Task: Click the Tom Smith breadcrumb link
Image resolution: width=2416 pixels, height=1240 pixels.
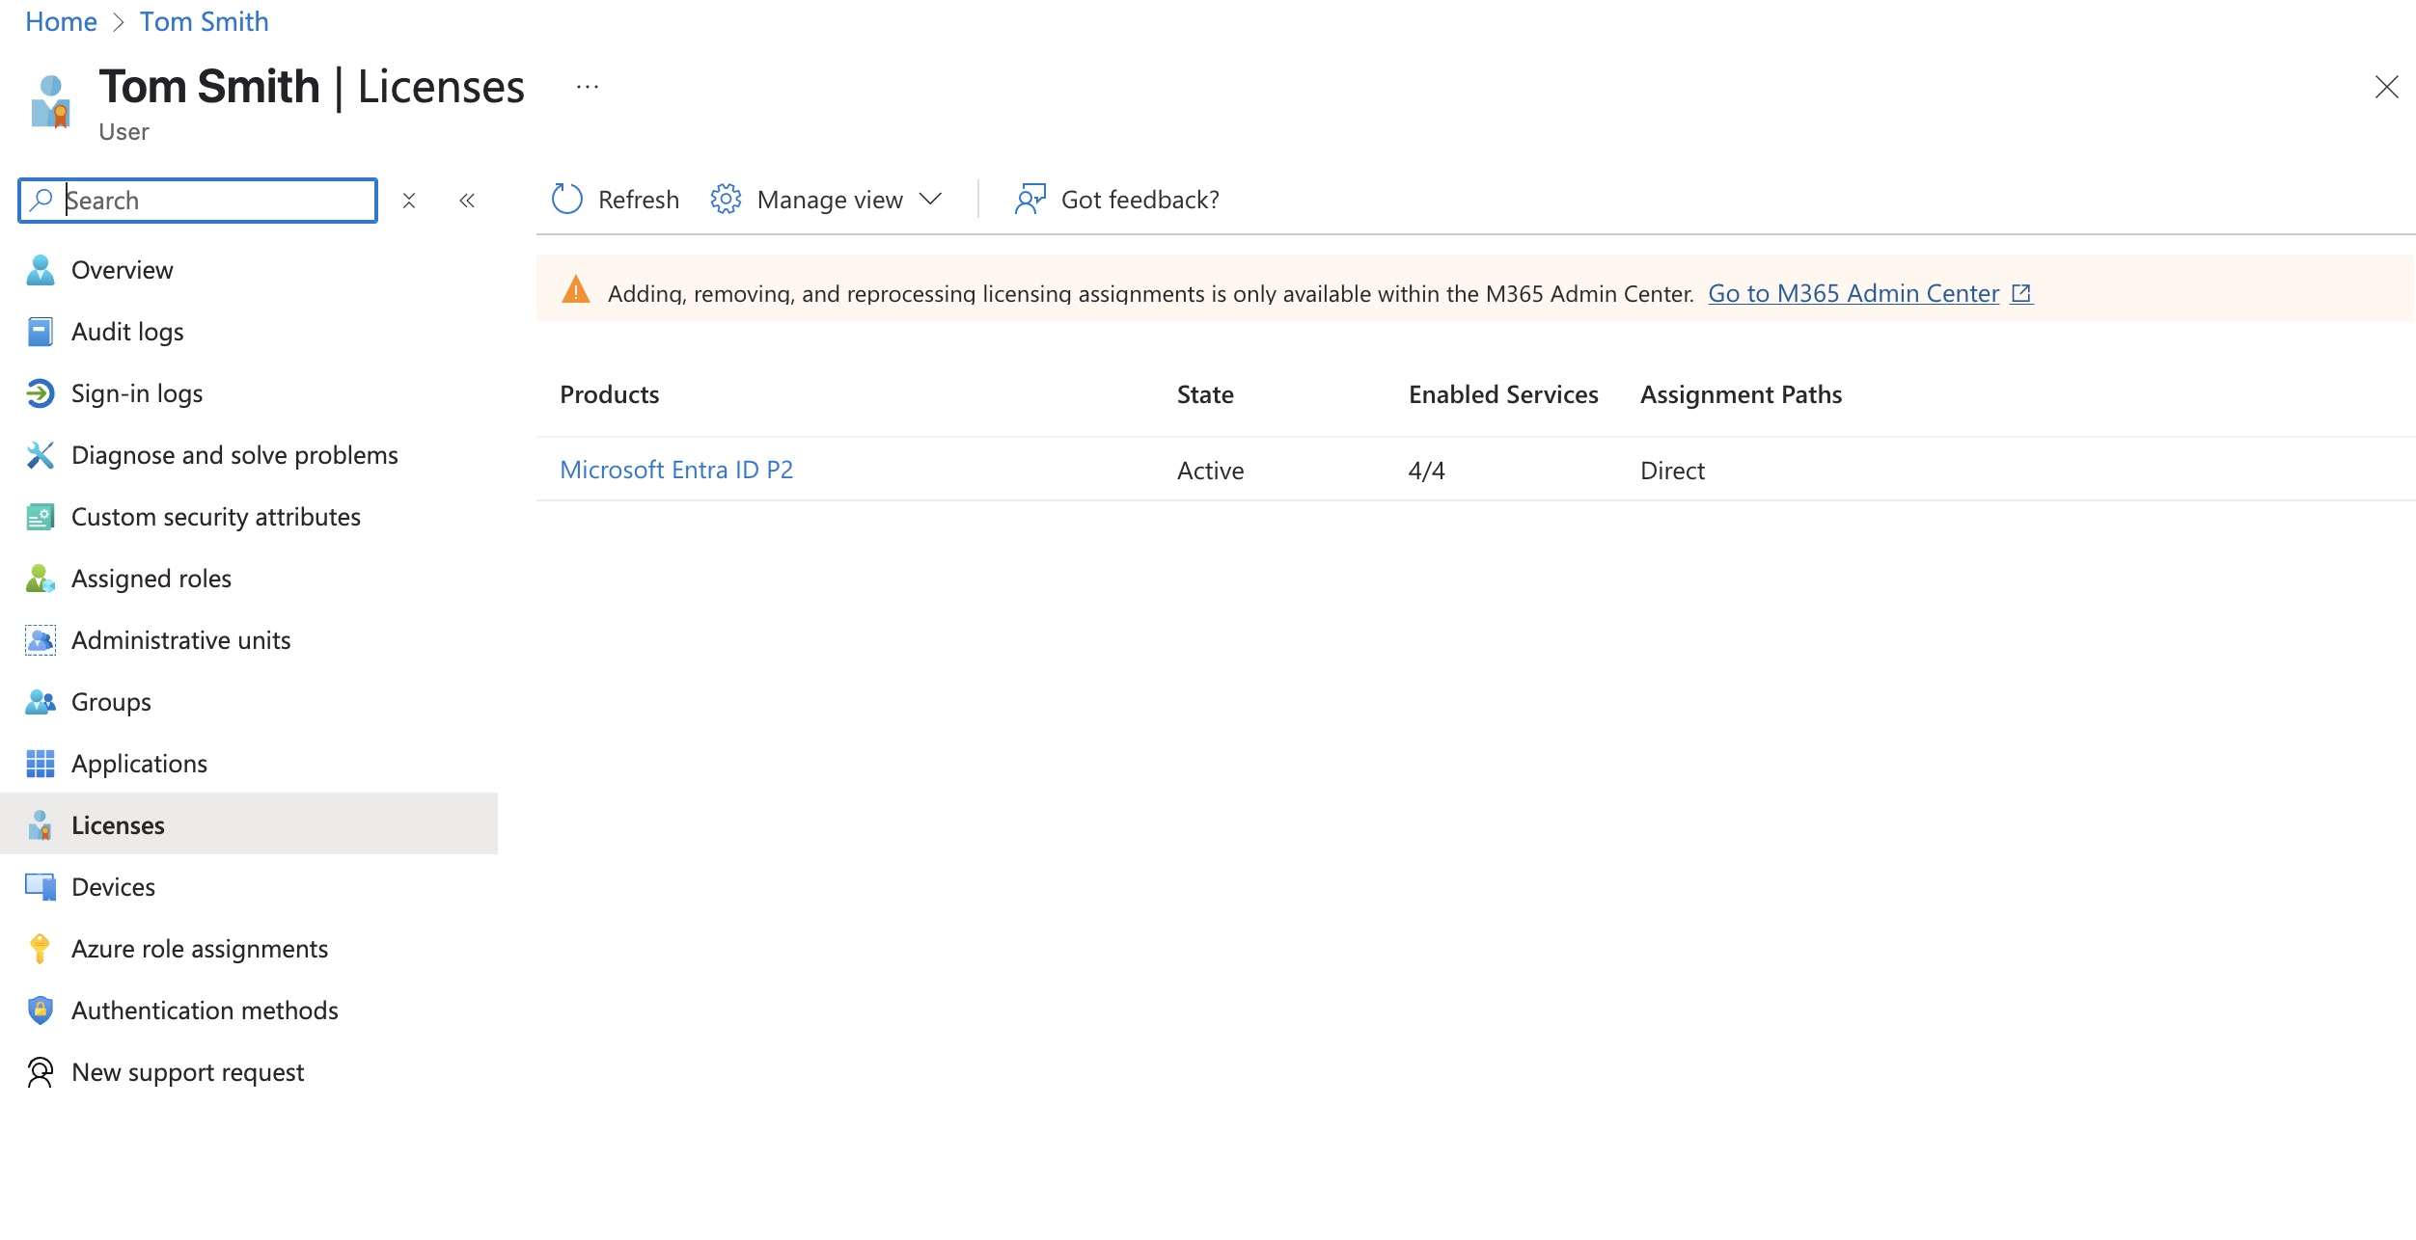Action: tap(205, 21)
